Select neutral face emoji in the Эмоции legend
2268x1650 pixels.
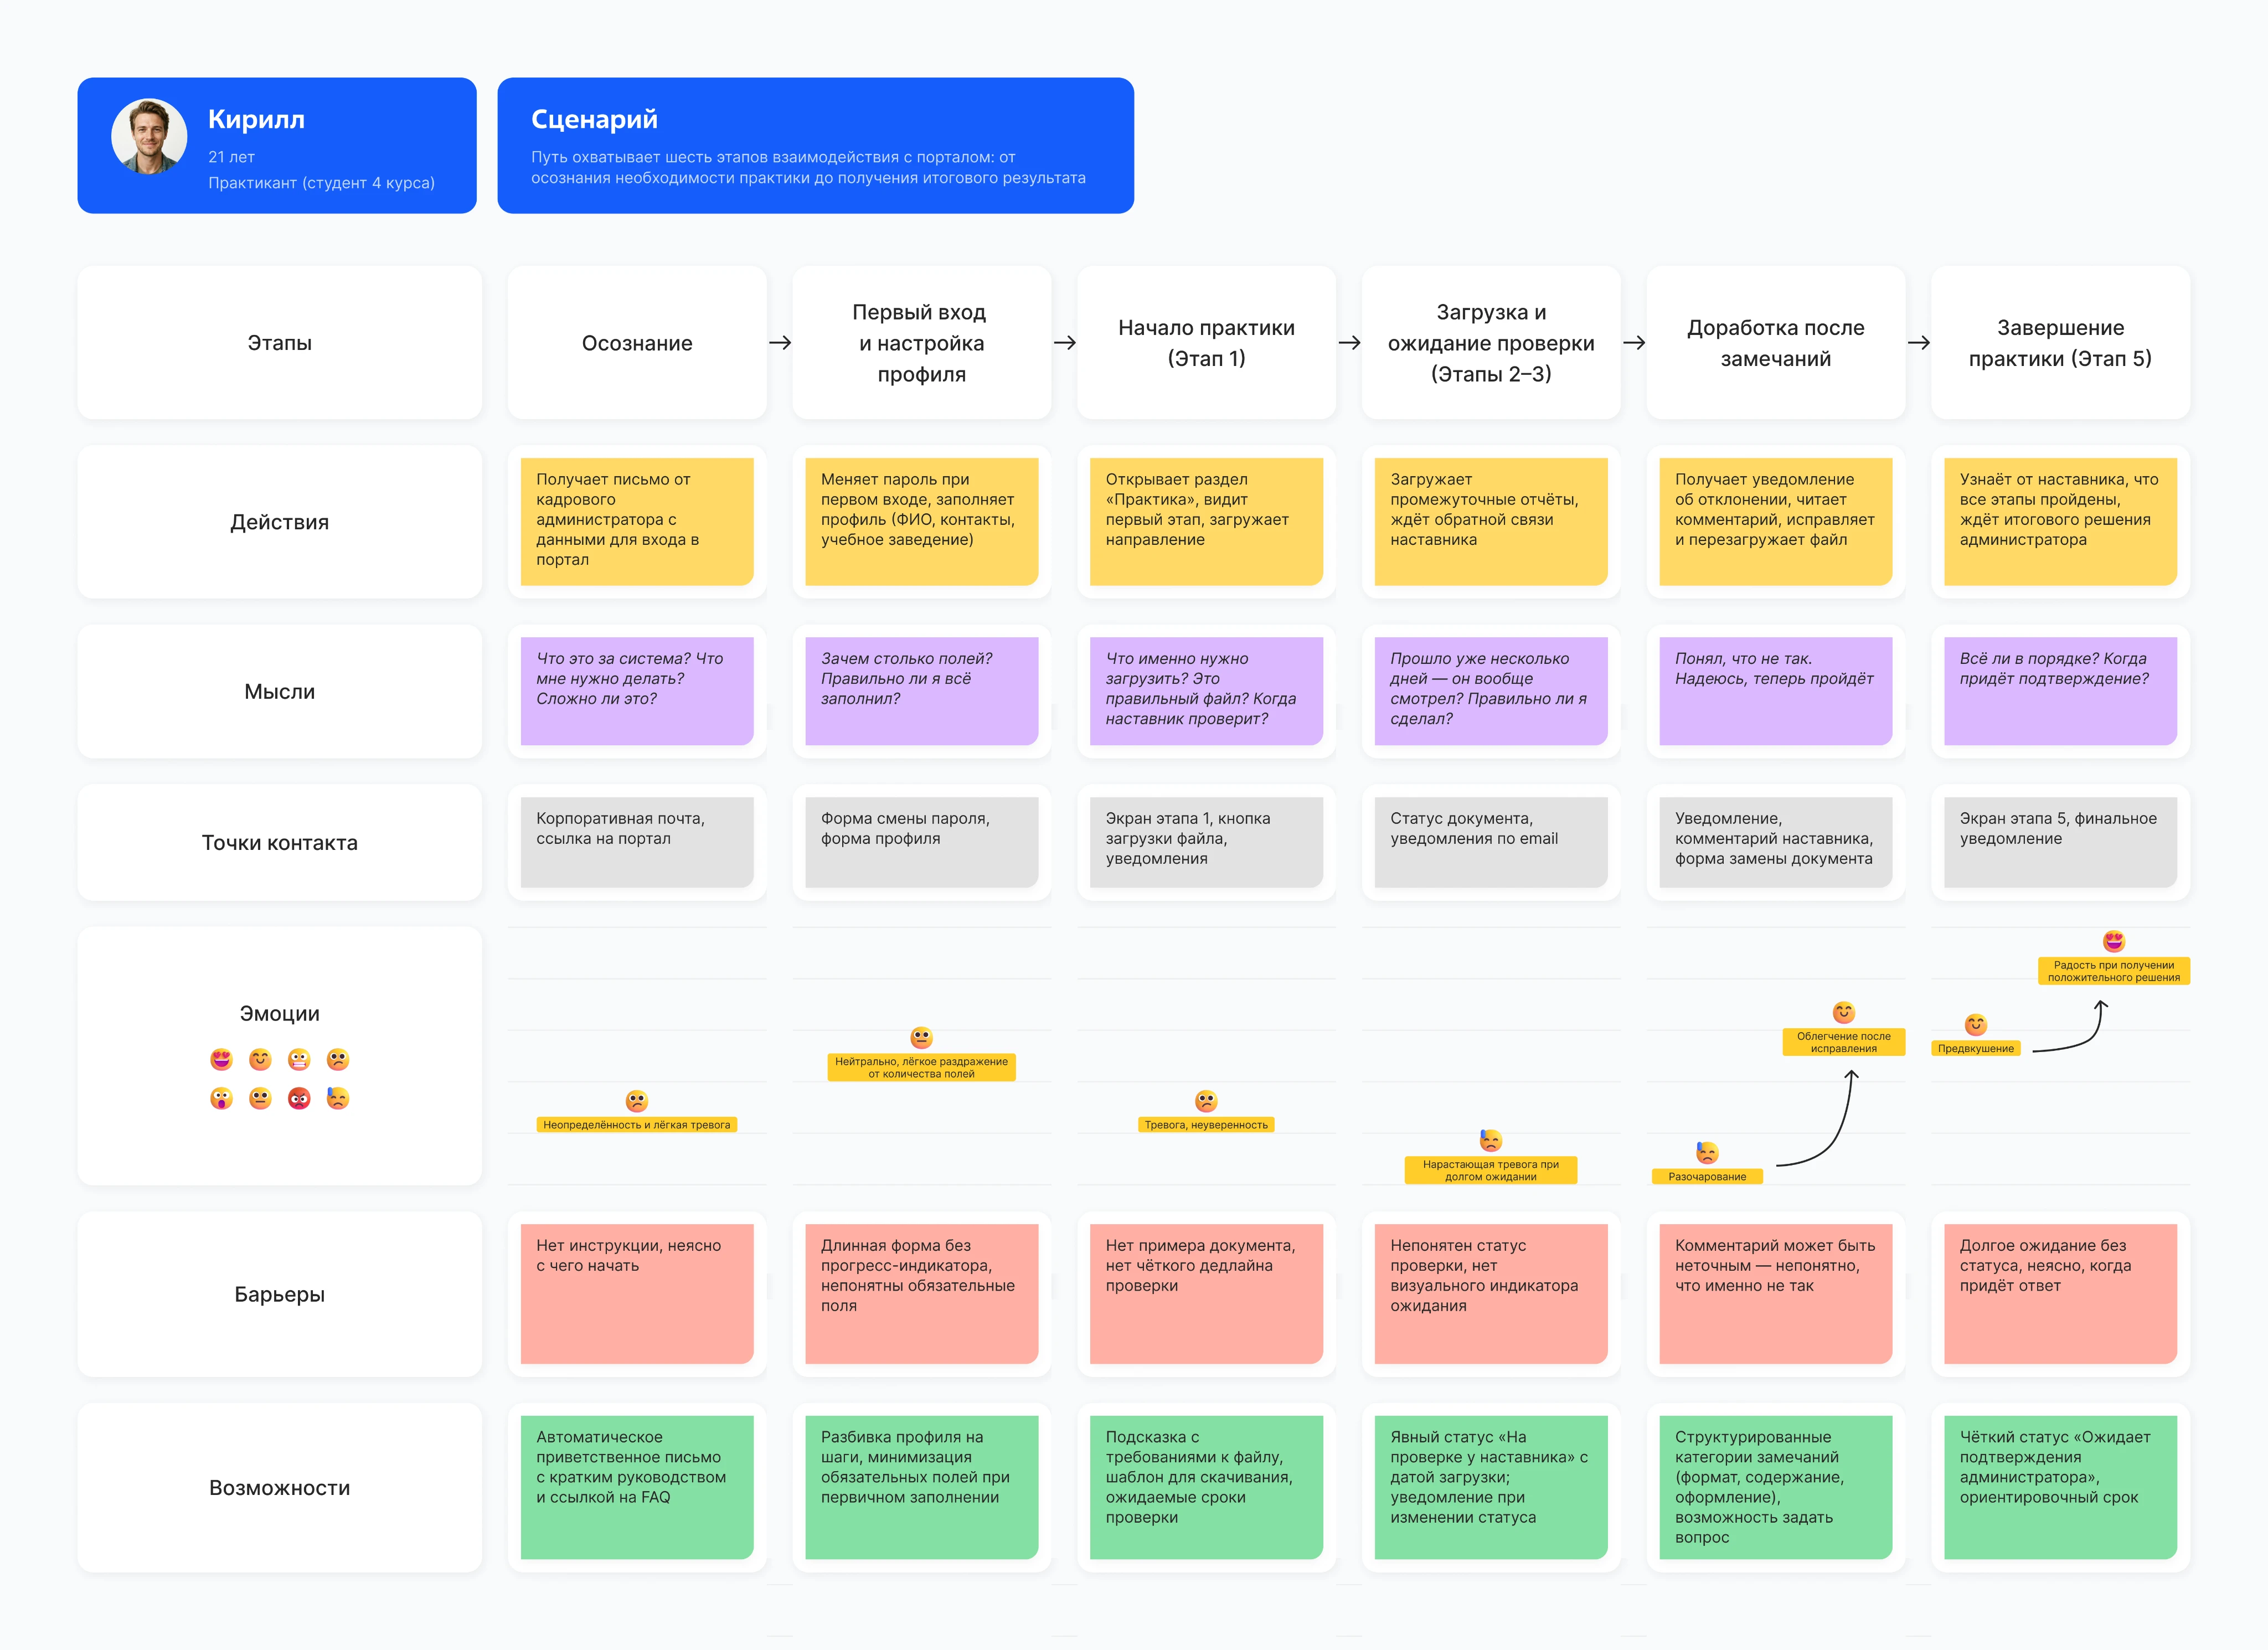pyautogui.click(x=260, y=1098)
